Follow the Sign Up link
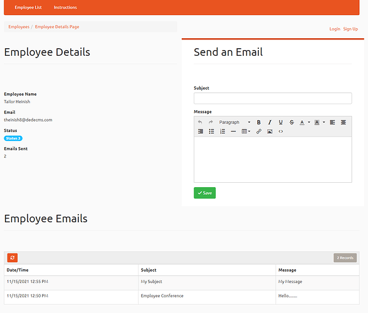 pyautogui.click(x=350, y=29)
